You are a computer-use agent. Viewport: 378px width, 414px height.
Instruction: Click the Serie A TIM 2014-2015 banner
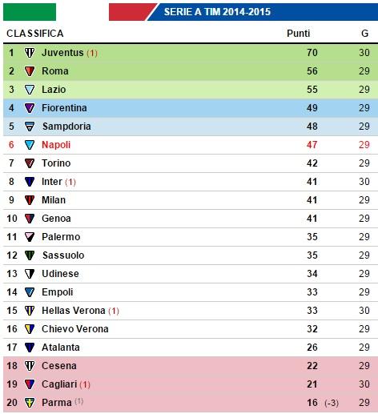click(243, 12)
